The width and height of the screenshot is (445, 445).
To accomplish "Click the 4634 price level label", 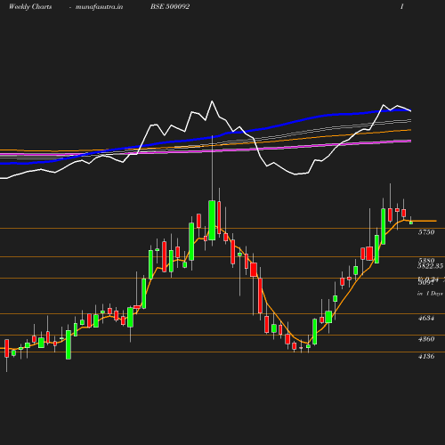I will pyautogui.click(x=426, y=318).
